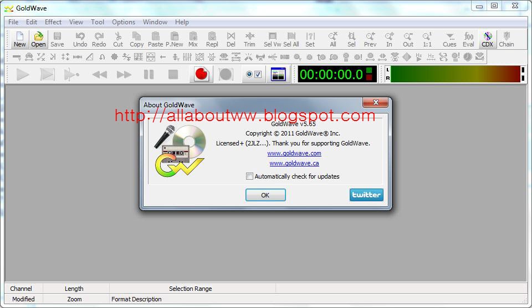Viewport: 532px width, 308px height.
Task: Click the Paste toolbar icon
Action: click(x=155, y=39)
